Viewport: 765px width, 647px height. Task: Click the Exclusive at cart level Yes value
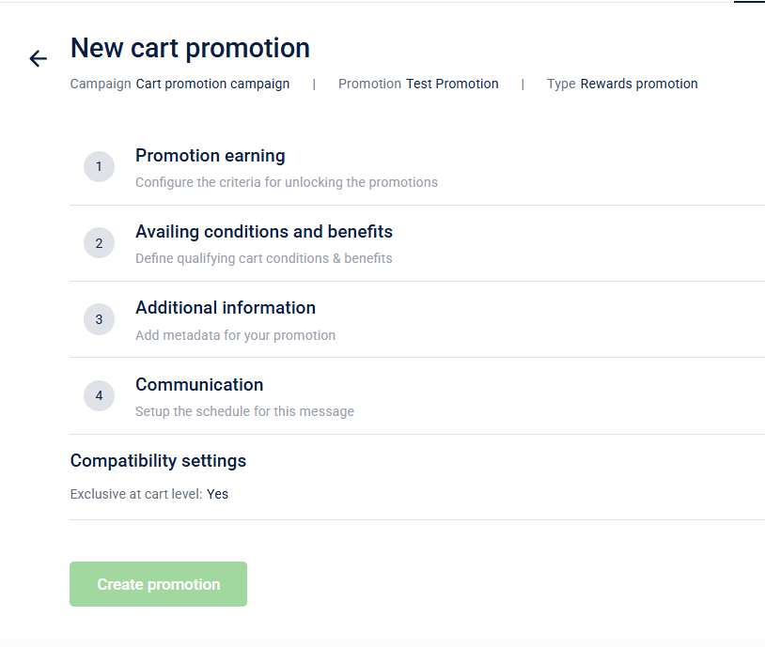(x=217, y=494)
